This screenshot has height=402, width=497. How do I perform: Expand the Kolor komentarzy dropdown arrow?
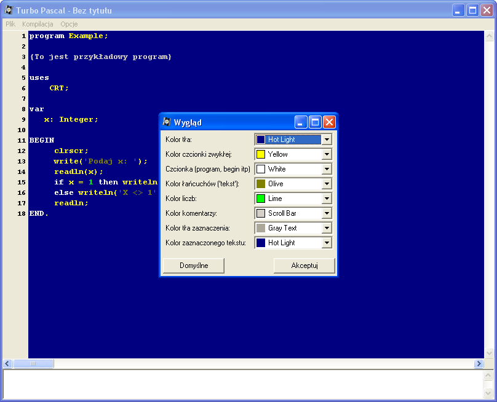tap(327, 213)
